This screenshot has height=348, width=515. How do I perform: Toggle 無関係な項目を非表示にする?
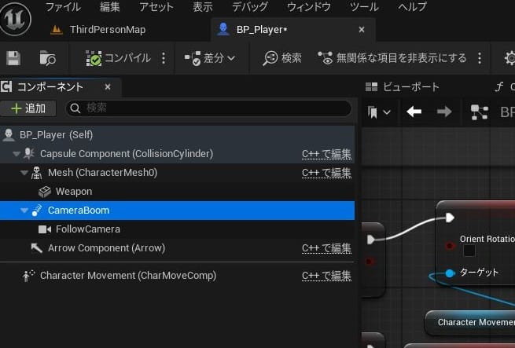[x=392, y=58]
